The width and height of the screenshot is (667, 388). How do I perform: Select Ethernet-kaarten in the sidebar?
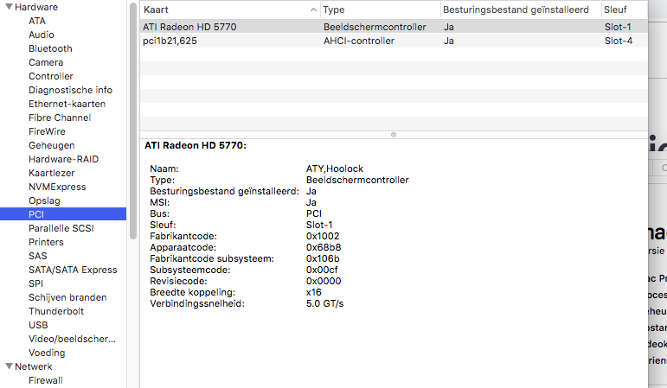pos(67,104)
